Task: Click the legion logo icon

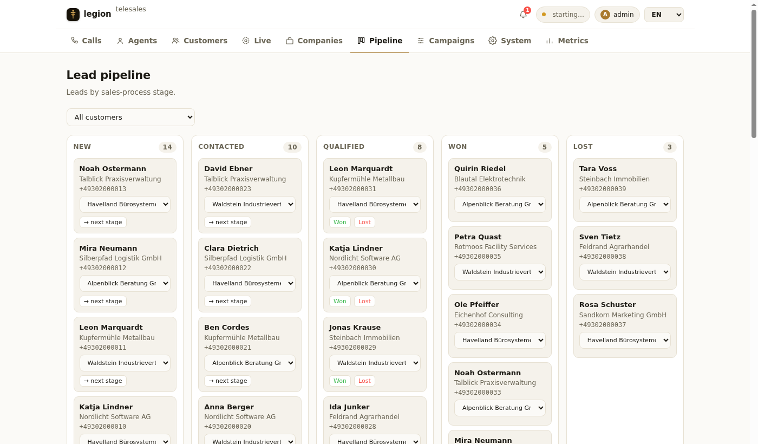Action: click(x=73, y=15)
